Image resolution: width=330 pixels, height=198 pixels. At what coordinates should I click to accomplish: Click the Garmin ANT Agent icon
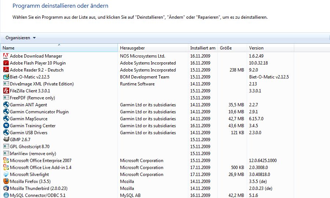[x=6, y=105]
